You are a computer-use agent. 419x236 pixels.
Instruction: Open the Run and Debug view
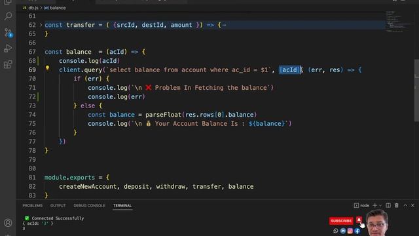click(8, 49)
